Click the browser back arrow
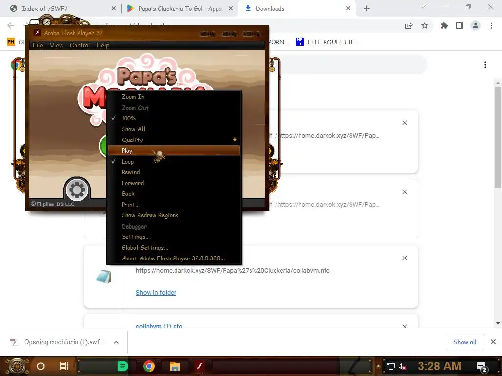The image size is (502, 376). (x=11, y=25)
